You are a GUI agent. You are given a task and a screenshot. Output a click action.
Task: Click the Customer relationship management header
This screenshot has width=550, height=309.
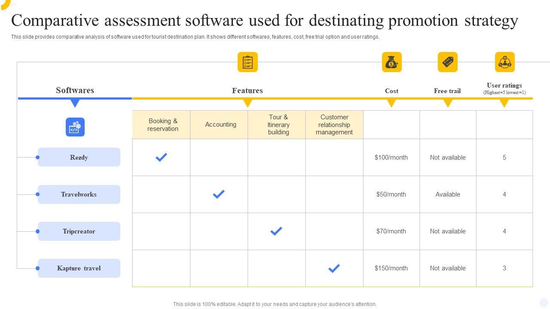[x=334, y=124]
